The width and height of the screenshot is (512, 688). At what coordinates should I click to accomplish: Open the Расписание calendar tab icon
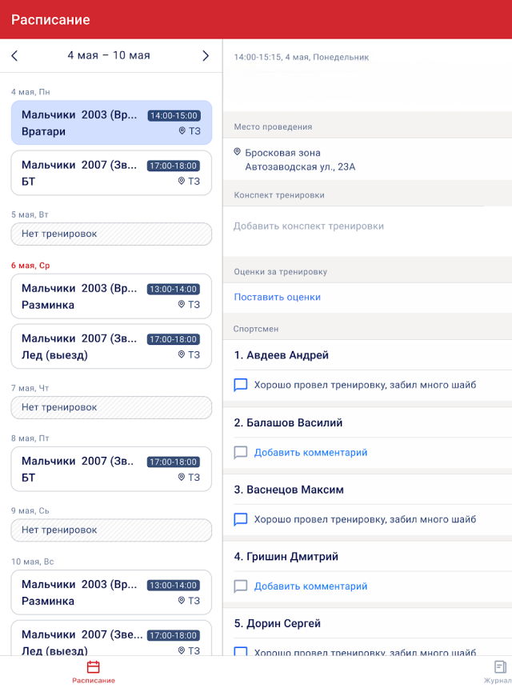94,667
